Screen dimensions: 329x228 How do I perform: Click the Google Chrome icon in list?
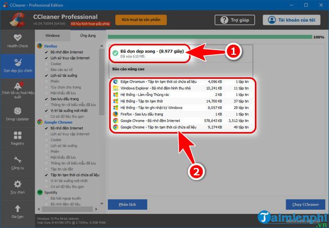[40, 122]
